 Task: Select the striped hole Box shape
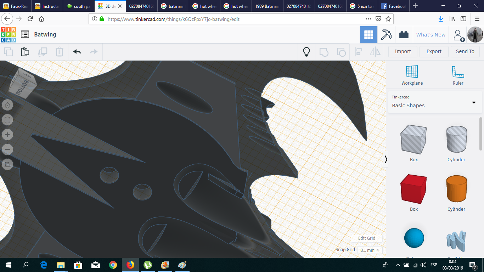pos(413,140)
